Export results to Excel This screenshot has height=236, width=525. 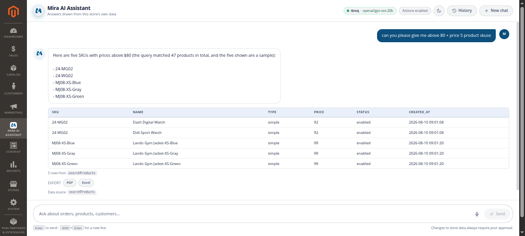click(86, 183)
